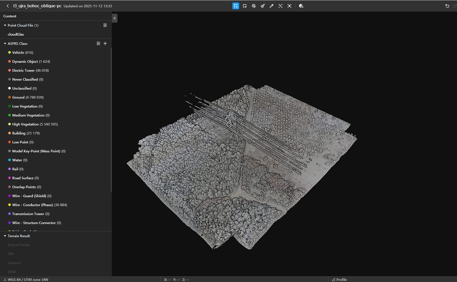Go back using the top-left arrow
457x282 pixels.
(8, 6)
